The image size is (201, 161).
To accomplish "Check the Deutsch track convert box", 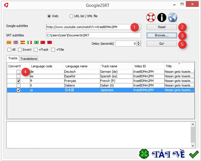I will pyautogui.click(x=18, y=72).
